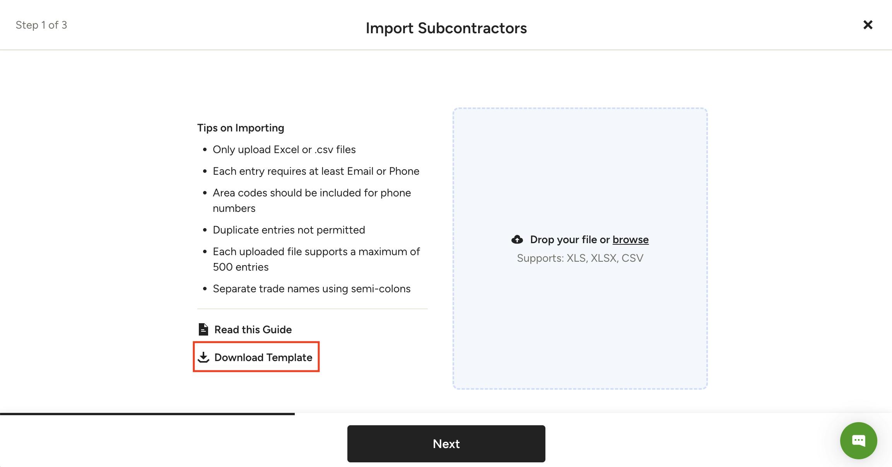Screen dimensions: 892x467
Task: Click the Import Subcontractors title
Action: tap(446, 27)
